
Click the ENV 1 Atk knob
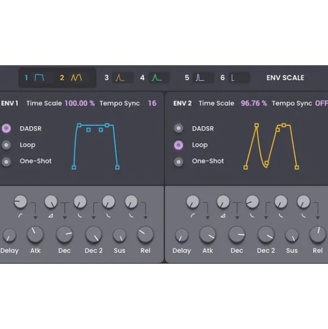click(35, 234)
